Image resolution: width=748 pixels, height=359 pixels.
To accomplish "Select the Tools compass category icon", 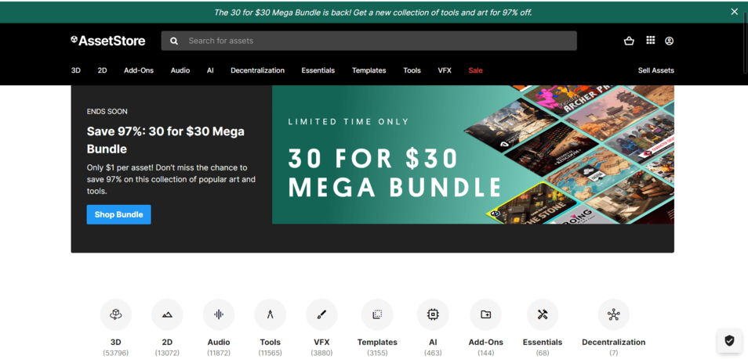I will [x=270, y=314].
